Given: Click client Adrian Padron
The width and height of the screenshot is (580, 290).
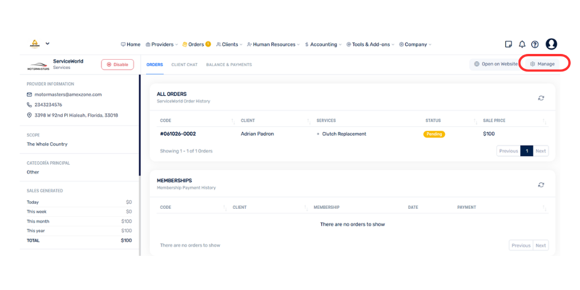Looking at the screenshot, I should coord(258,134).
